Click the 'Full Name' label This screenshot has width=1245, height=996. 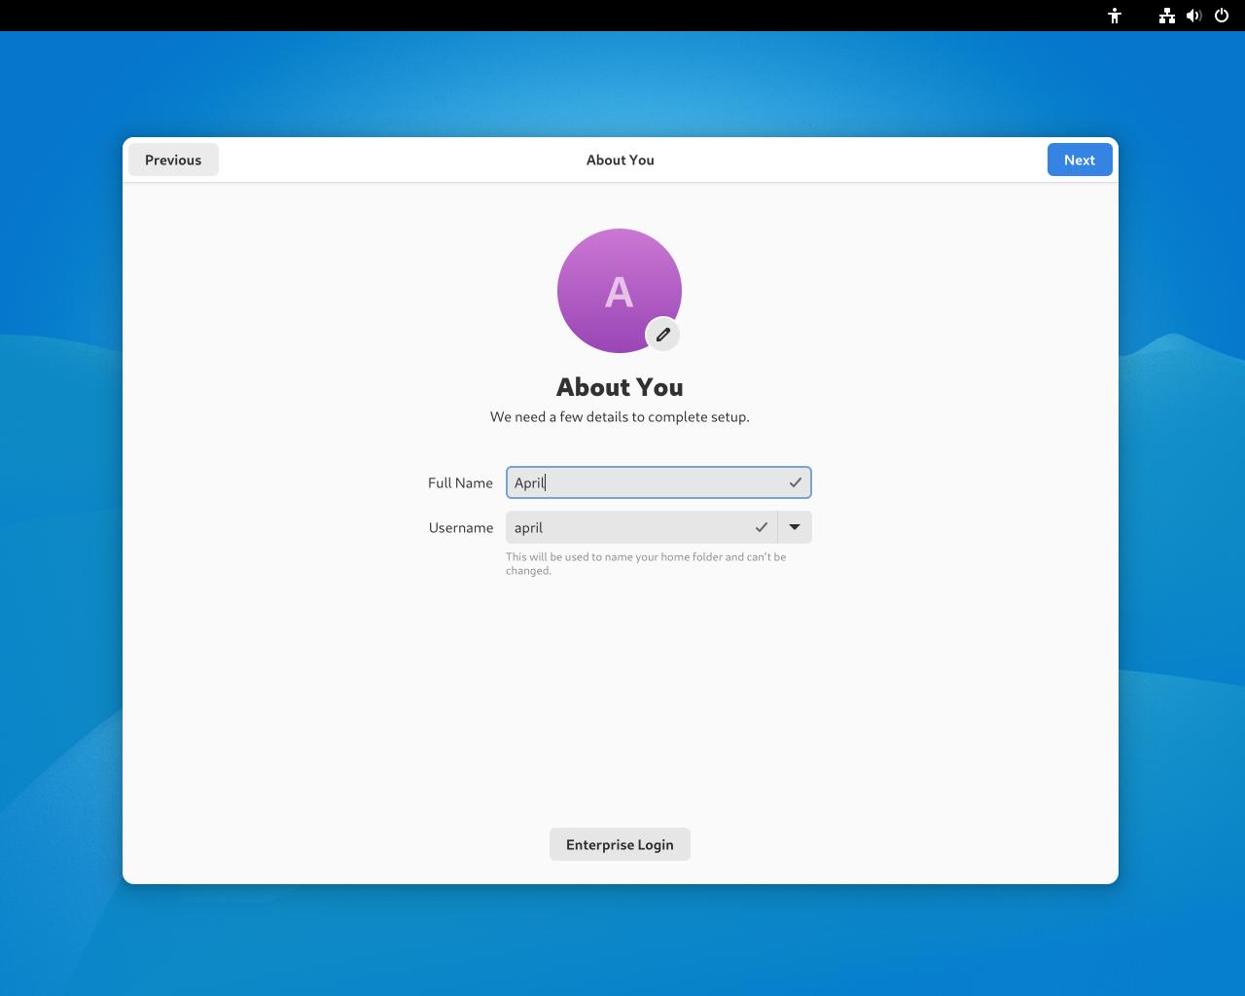[x=460, y=482]
